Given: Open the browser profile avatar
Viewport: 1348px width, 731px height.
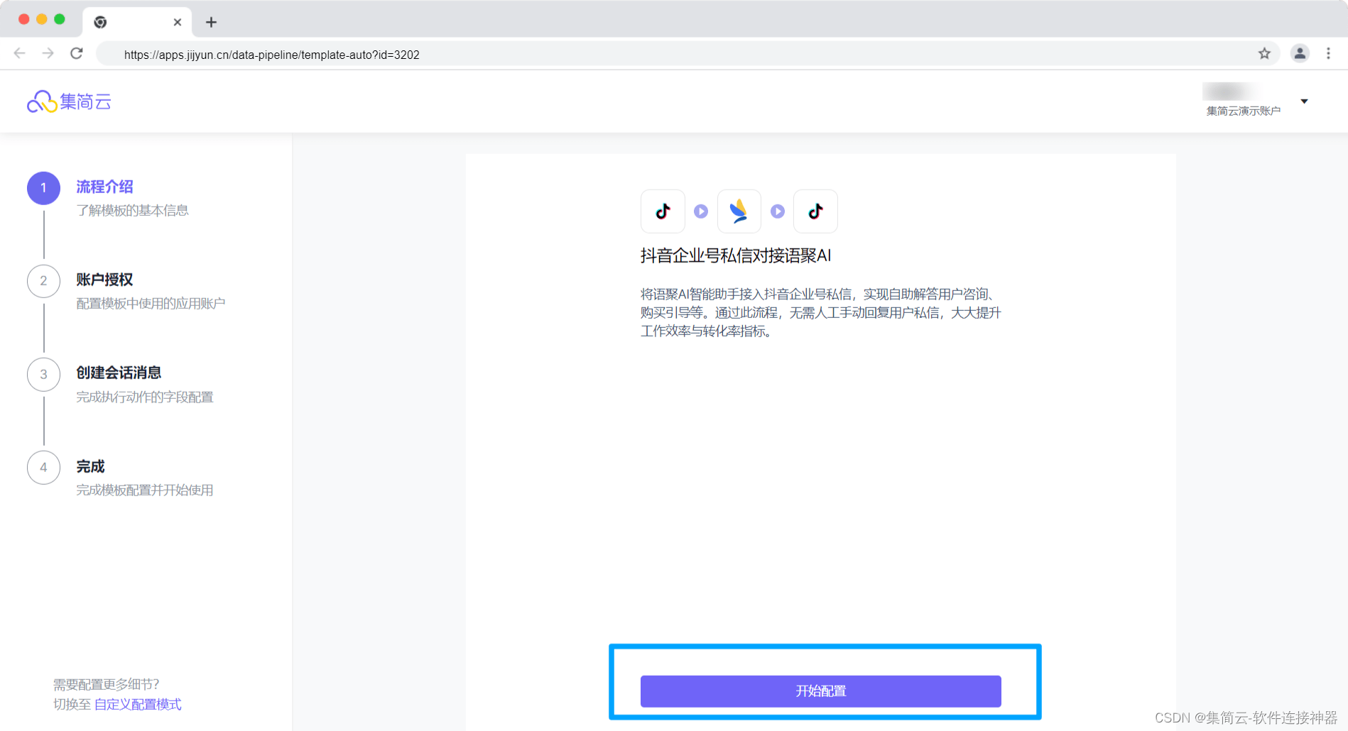Looking at the screenshot, I should click(1300, 53).
